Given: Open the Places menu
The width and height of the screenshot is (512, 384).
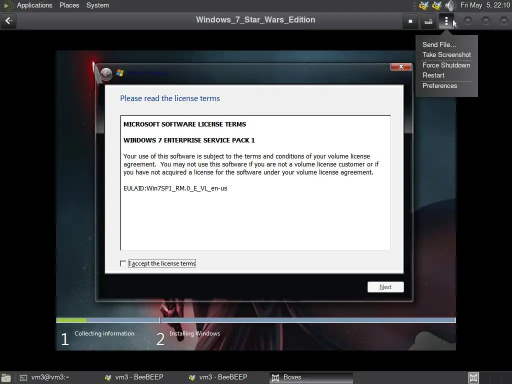Looking at the screenshot, I should (69, 5).
